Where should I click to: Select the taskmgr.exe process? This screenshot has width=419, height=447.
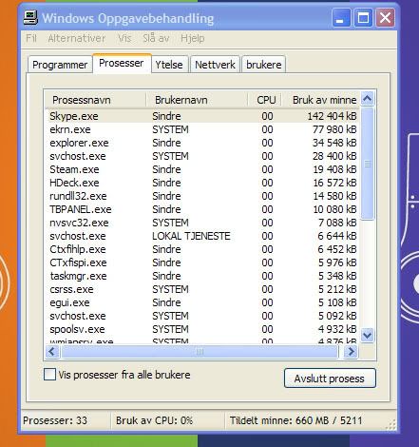coord(202,276)
